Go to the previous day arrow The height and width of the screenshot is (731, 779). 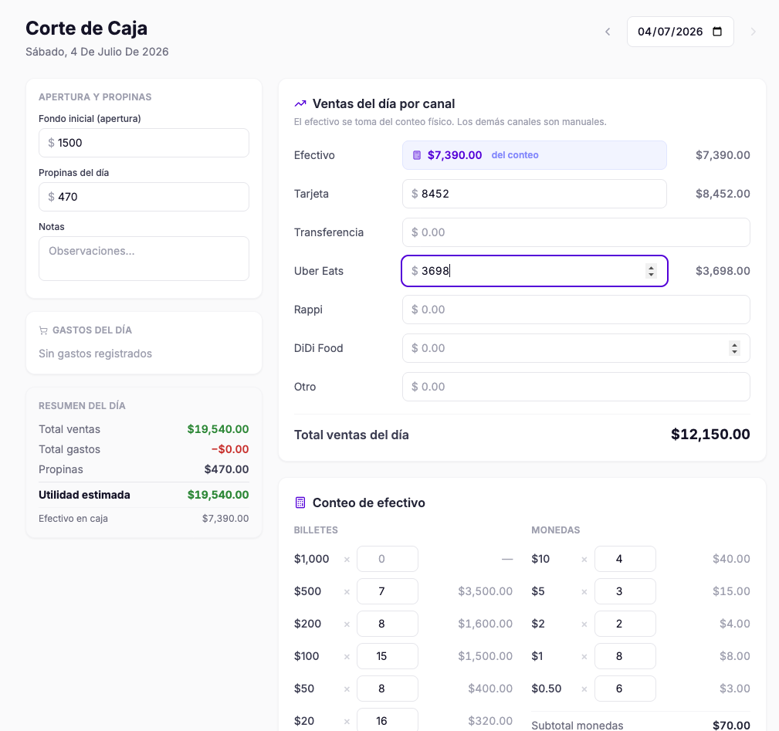click(608, 32)
